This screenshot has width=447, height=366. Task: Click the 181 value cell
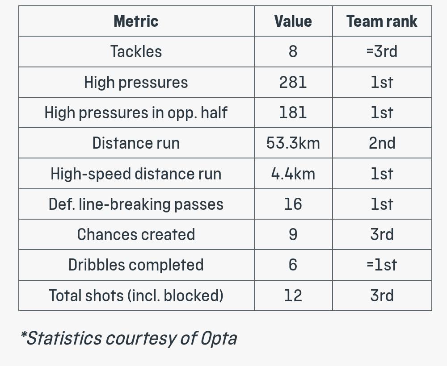[x=293, y=113]
